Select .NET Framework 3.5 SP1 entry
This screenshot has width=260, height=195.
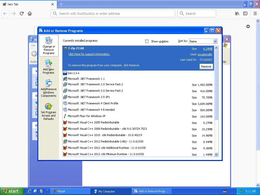(138, 97)
